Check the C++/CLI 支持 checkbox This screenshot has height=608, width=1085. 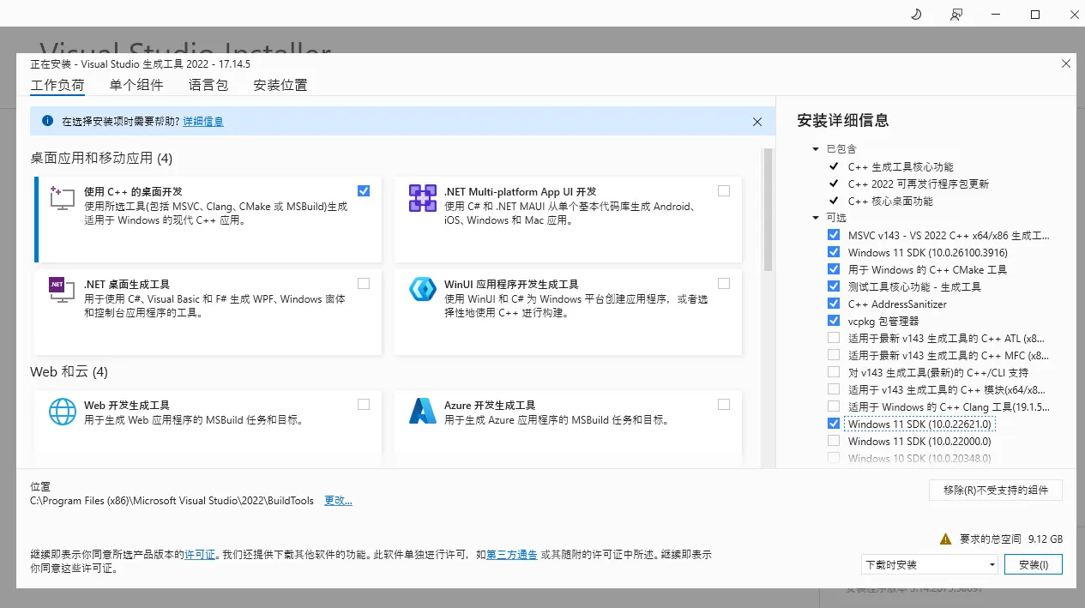click(834, 372)
